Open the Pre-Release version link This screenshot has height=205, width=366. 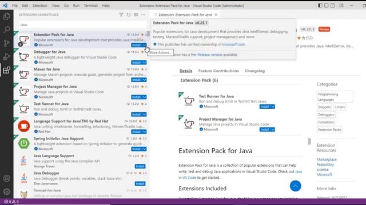(x=206, y=55)
